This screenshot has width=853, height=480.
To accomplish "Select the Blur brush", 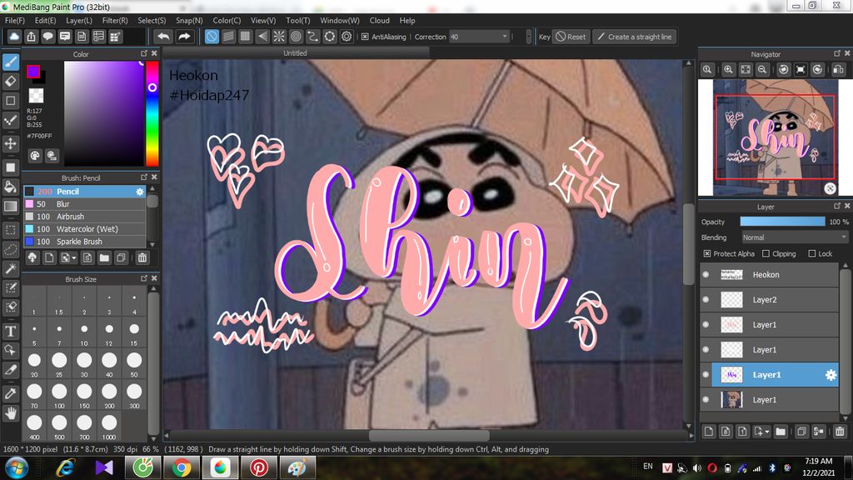I will (84, 204).
